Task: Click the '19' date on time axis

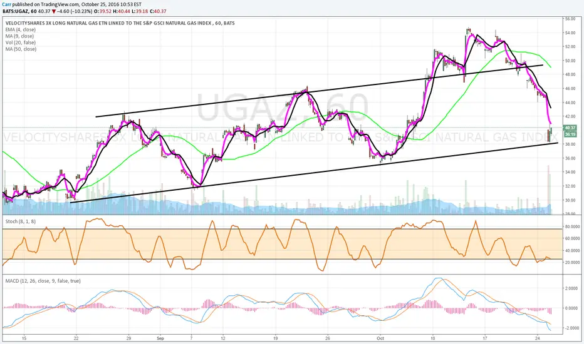Action: pos(275,338)
